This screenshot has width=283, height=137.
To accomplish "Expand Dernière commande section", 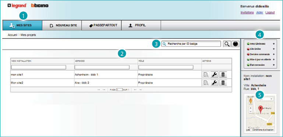I will pyautogui.click(x=274, y=54).
